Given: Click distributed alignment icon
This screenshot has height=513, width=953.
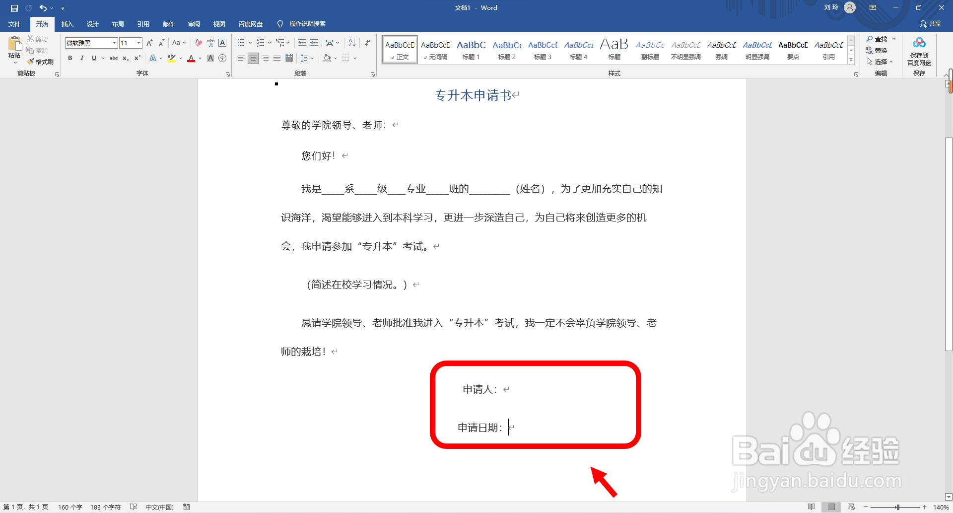Looking at the screenshot, I should click(x=289, y=58).
